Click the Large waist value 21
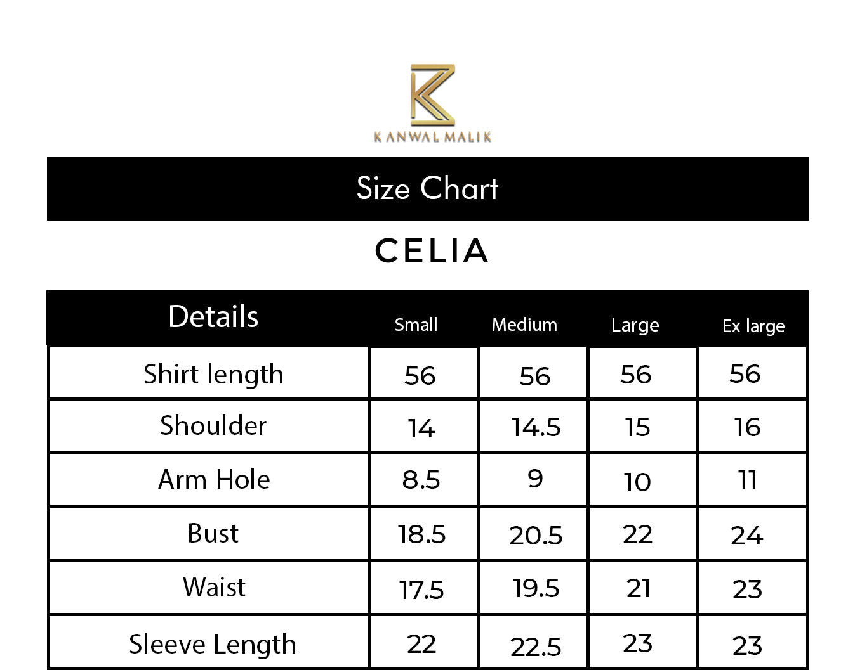This screenshot has height=670, width=848. 638,588
